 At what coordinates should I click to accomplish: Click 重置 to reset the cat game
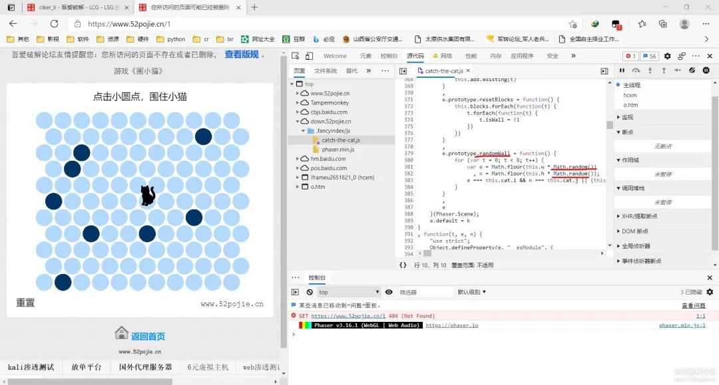click(x=25, y=303)
